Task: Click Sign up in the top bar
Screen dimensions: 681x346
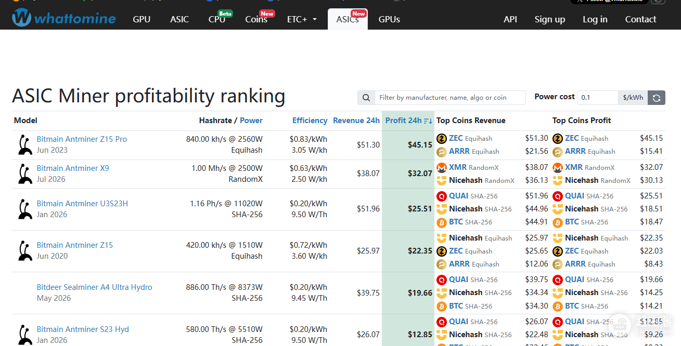Action: pyautogui.click(x=550, y=19)
